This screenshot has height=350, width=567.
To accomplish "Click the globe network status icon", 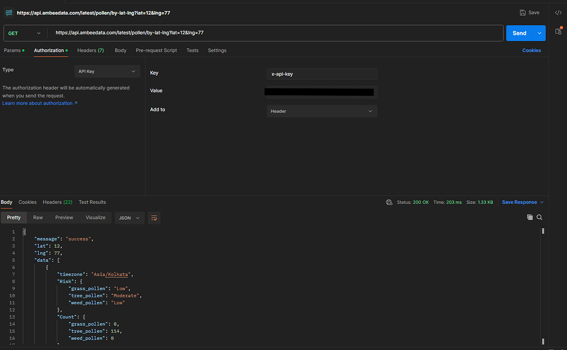I will [389, 202].
